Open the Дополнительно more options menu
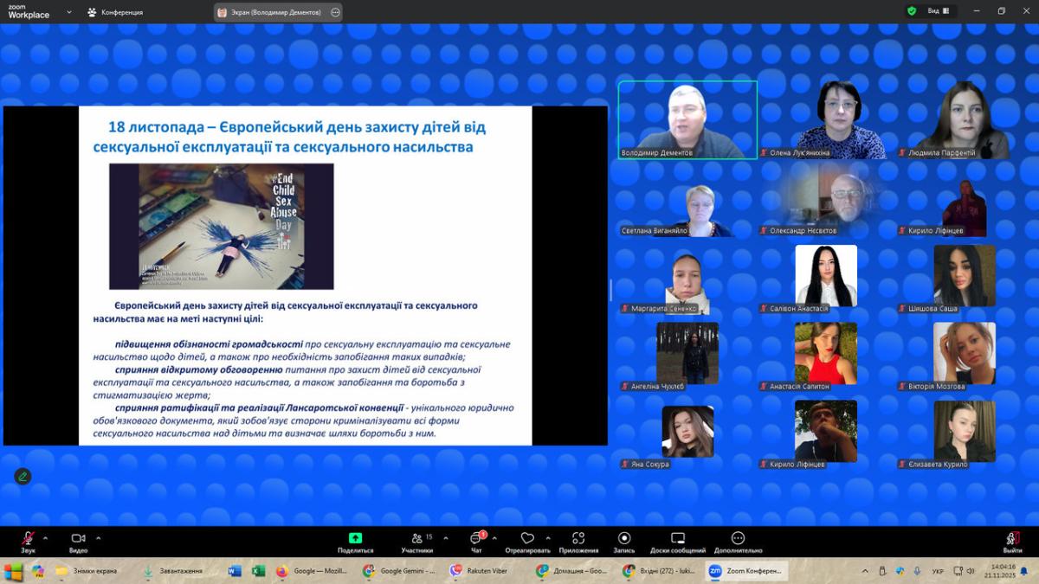The image size is (1039, 584). point(738,540)
